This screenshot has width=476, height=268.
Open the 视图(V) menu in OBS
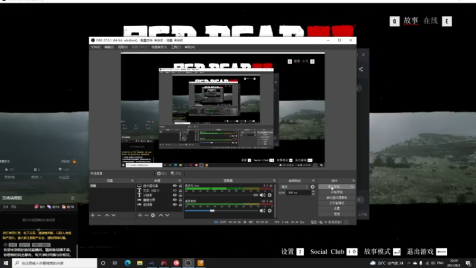click(x=123, y=47)
